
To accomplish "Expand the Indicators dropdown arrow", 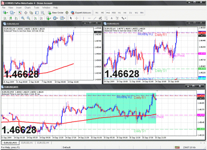I will click(50, 18).
